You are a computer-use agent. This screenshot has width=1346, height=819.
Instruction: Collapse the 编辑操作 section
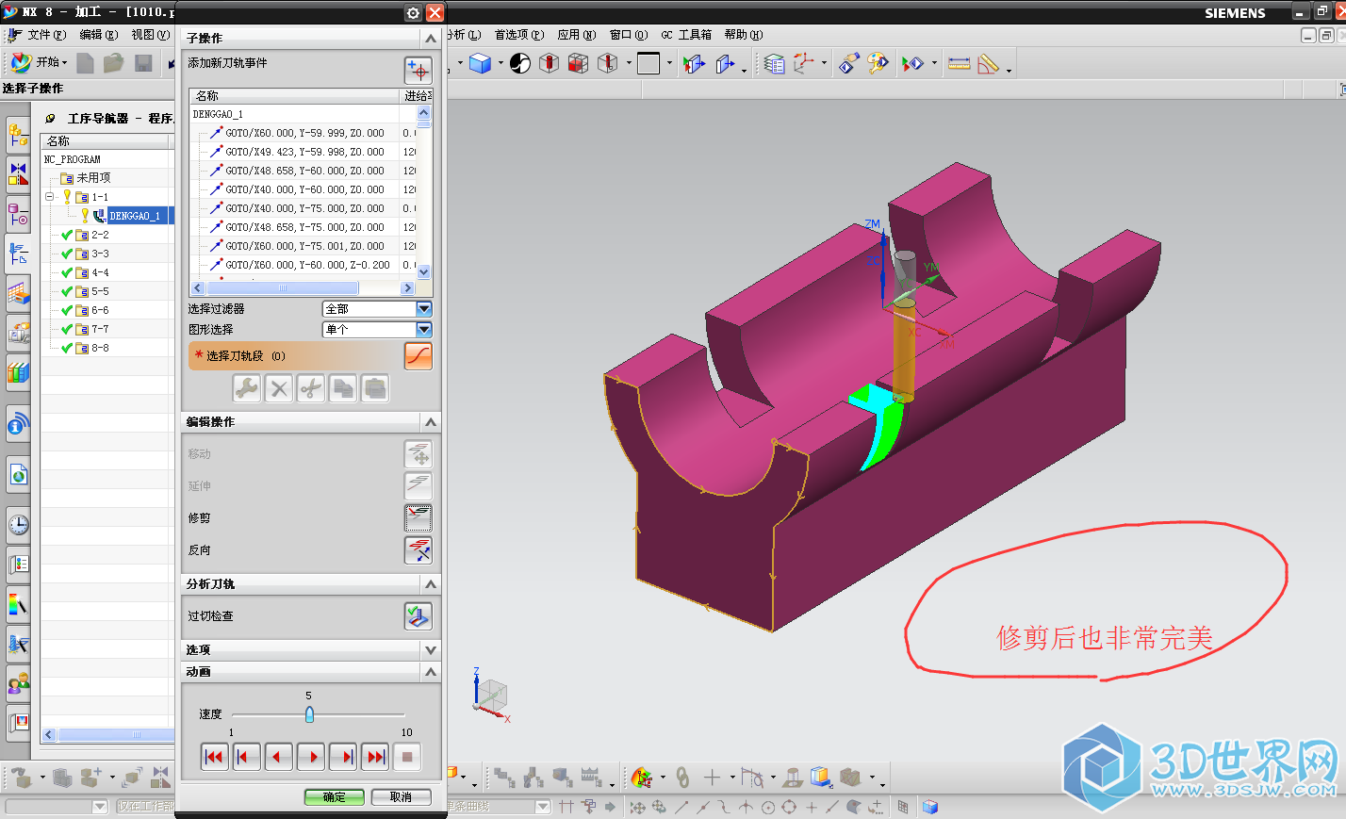click(431, 422)
